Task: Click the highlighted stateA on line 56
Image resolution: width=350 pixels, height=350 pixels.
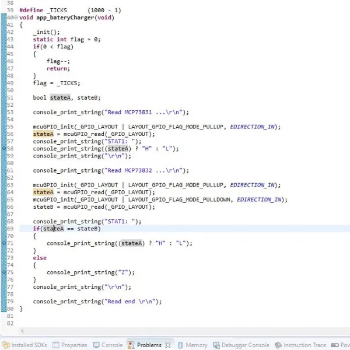Action: pyautogui.click(x=43, y=134)
